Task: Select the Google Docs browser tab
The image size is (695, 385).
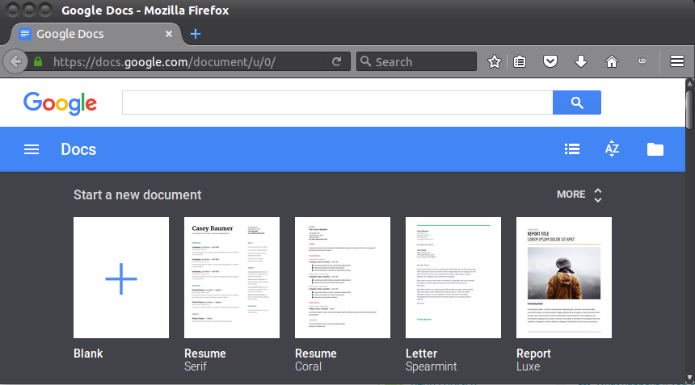Action: [95, 34]
